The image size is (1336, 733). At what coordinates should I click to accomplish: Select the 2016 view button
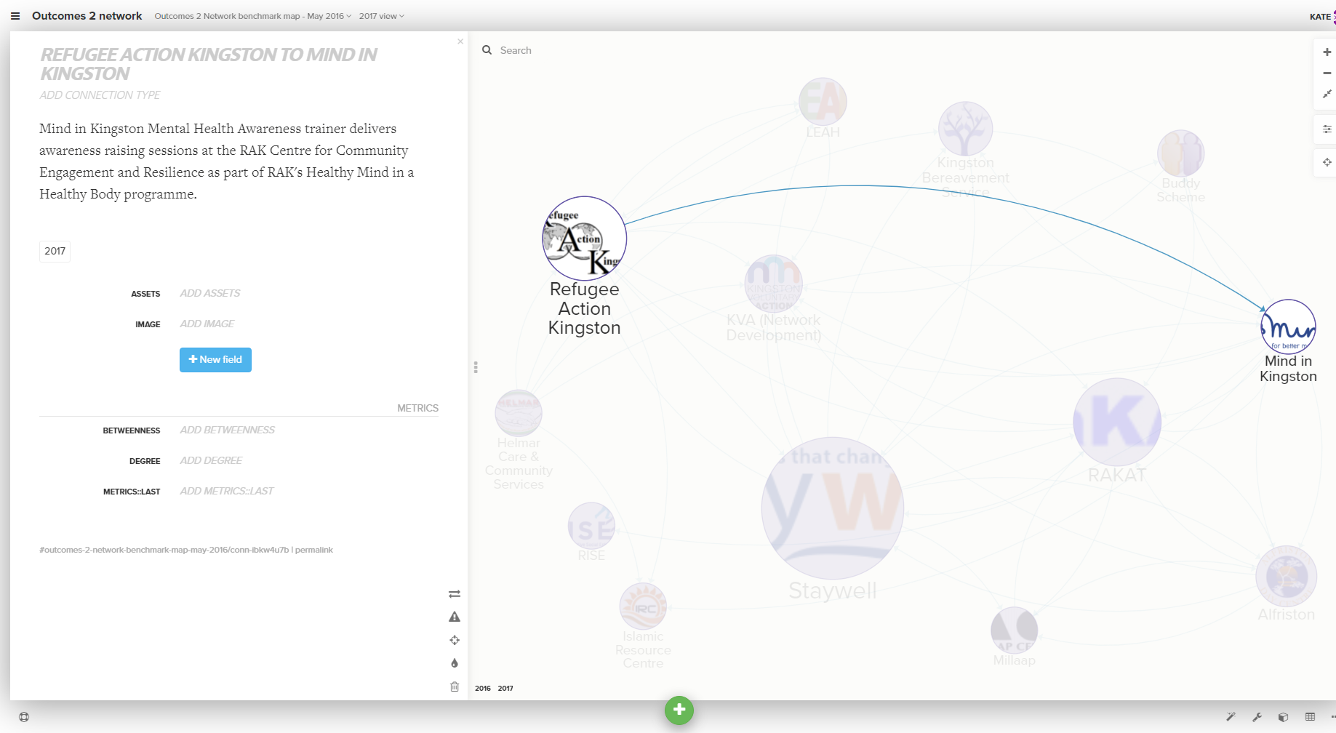(483, 688)
